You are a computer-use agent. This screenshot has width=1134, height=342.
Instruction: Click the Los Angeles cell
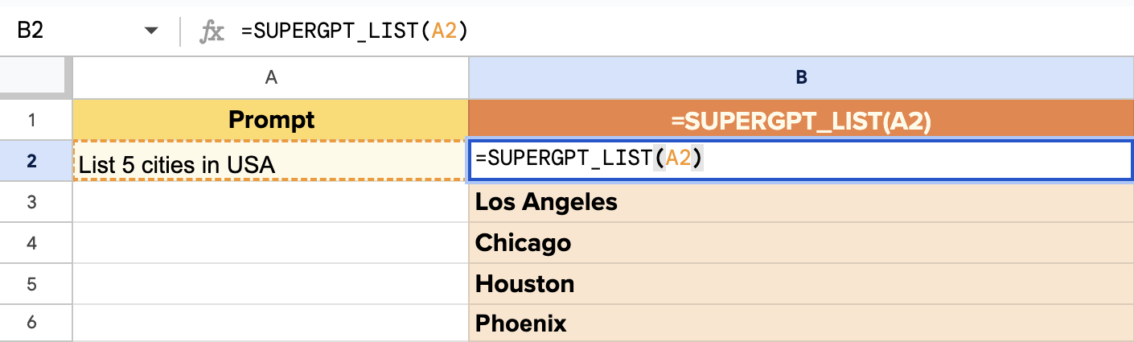801,202
